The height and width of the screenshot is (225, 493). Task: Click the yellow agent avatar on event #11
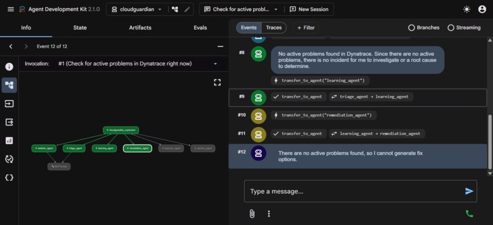click(x=259, y=135)
